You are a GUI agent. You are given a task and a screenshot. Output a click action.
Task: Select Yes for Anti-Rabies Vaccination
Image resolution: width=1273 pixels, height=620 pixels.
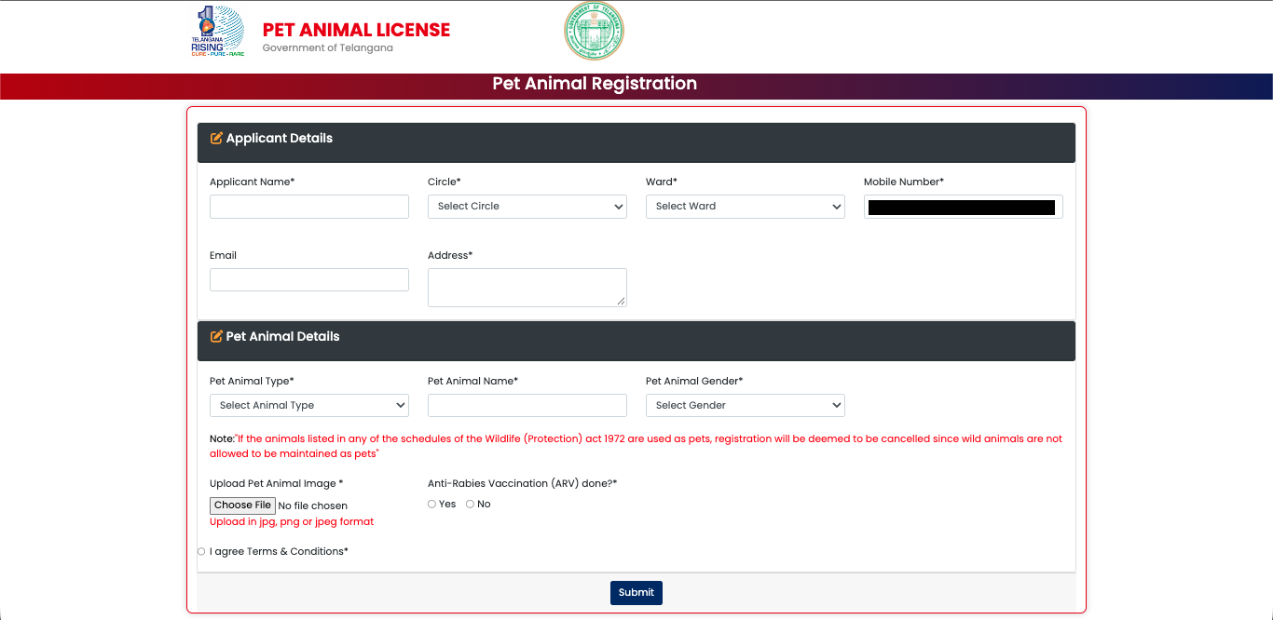pyautogui.click(x=431, y=504)
